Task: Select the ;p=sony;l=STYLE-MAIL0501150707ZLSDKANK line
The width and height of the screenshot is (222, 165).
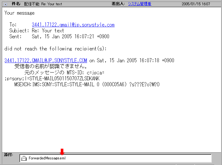Action: [52, 78]
